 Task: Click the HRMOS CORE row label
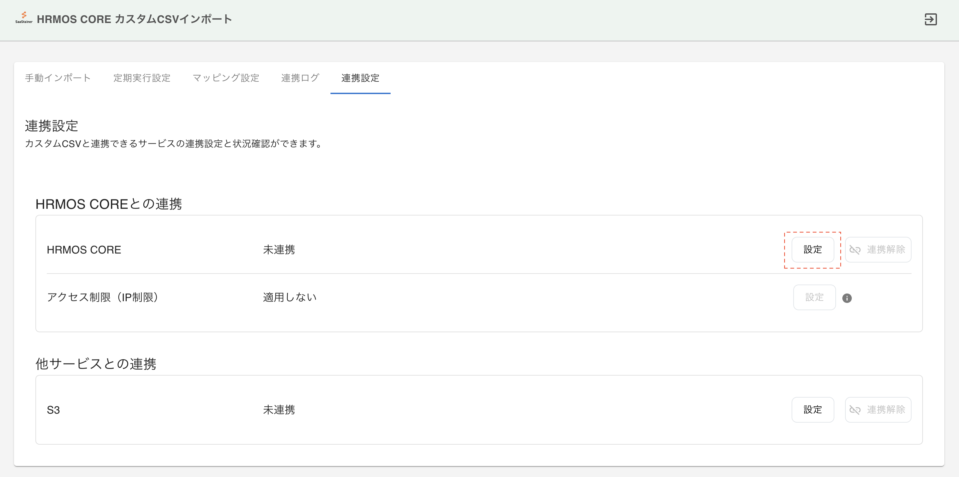(x=84, y=249)
